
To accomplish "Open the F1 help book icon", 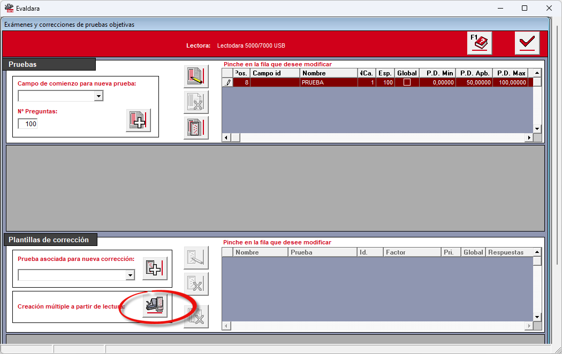I will click(x=479, y=43).
